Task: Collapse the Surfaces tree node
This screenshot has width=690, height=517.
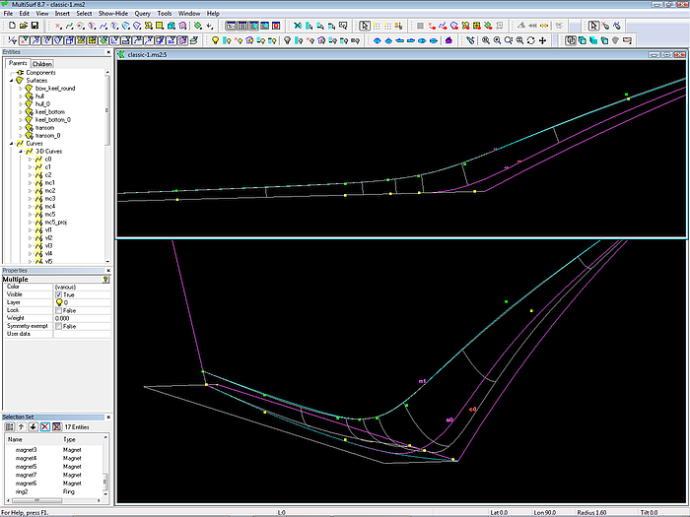Action: coord(11,80)
